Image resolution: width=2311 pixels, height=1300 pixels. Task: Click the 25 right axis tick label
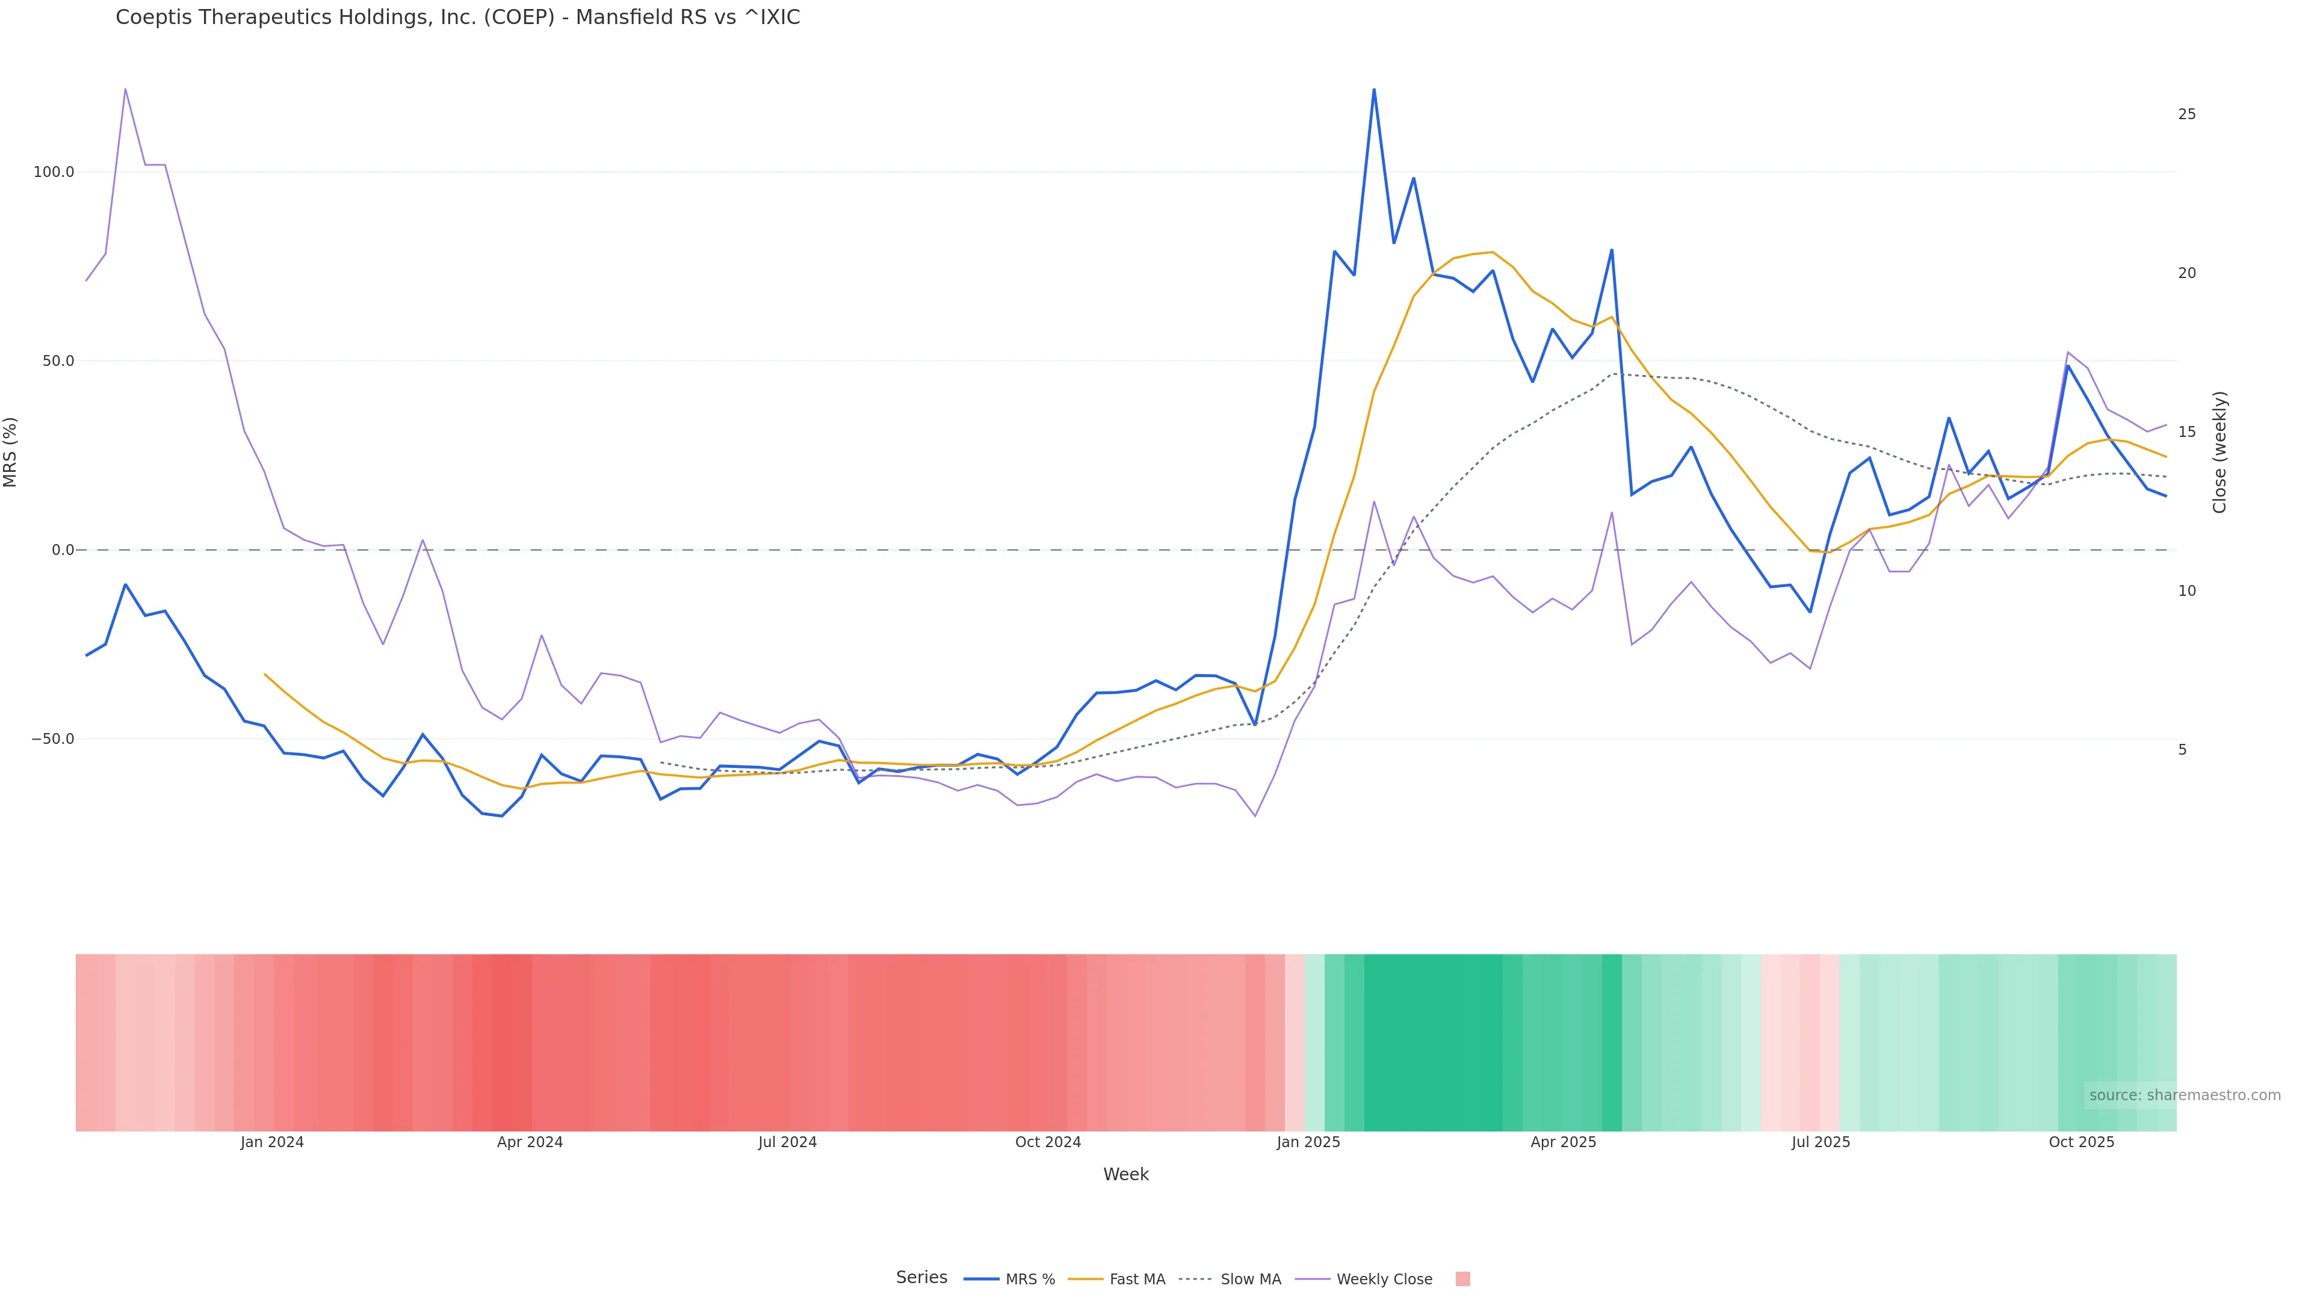(2187, 114)
